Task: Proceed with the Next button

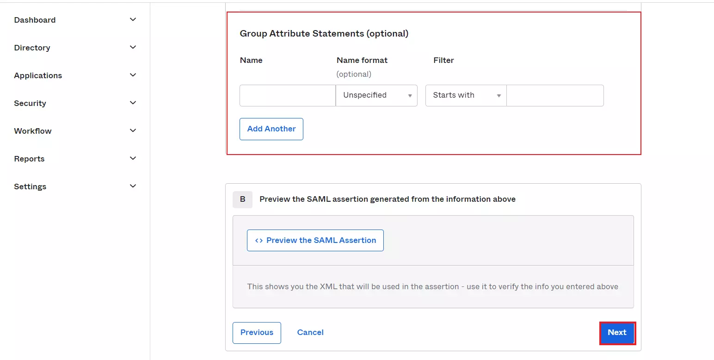Action: click(617, 333)
